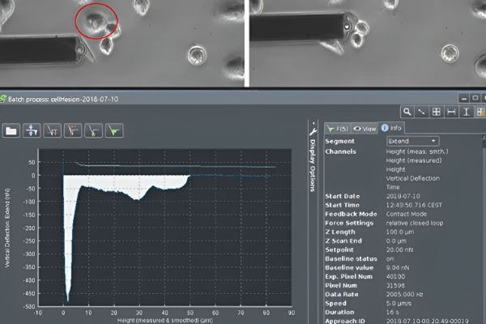
Task: Activate the magnifier zoom tool
Action: point(407,112)
